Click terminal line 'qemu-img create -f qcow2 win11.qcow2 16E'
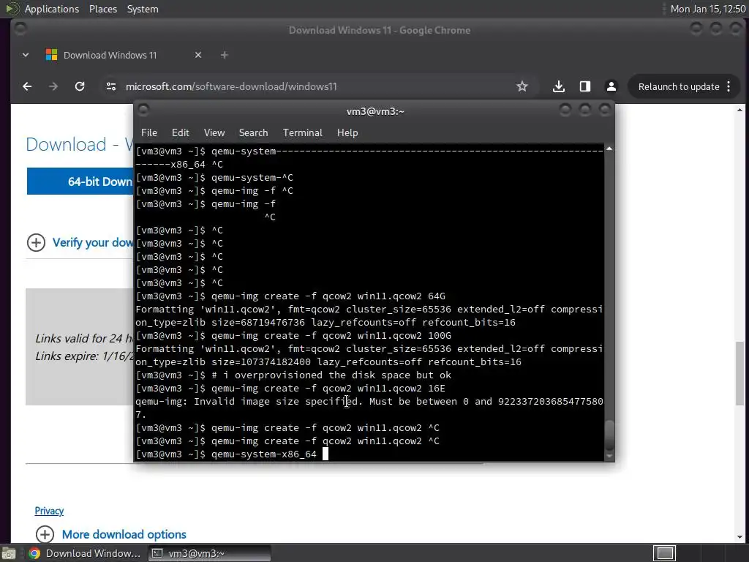This screenshot has width=749, height=562. click(x=328, y=388)
